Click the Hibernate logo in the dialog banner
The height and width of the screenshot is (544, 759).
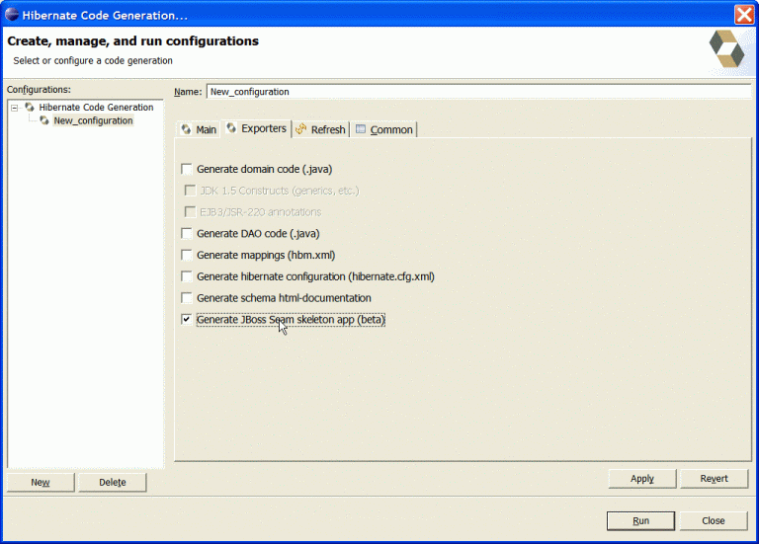[x=726, y=47]
